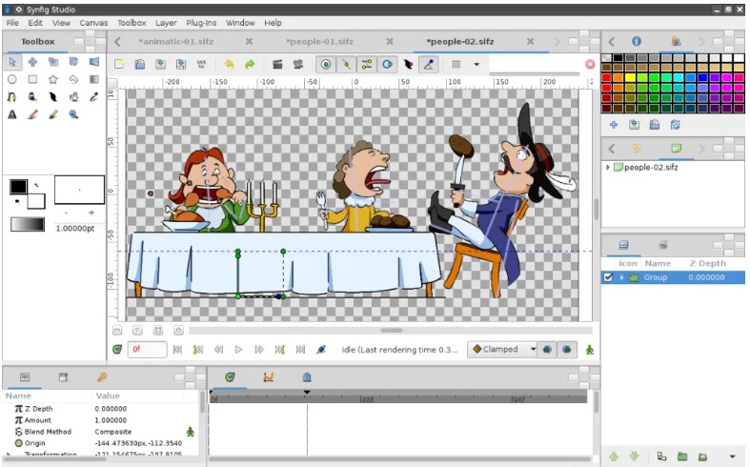Select the Scale tool
750x467 pixels.
[53, 62]
